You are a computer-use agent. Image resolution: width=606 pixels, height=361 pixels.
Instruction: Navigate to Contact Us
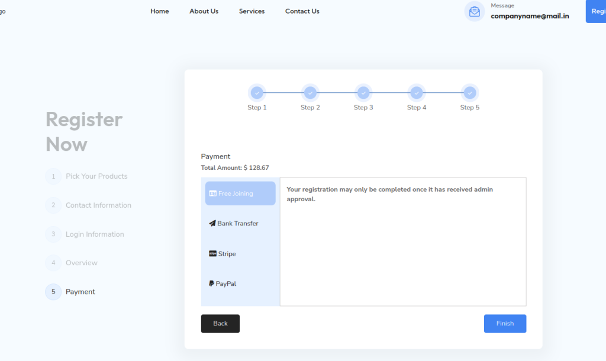tap(302, 11)
